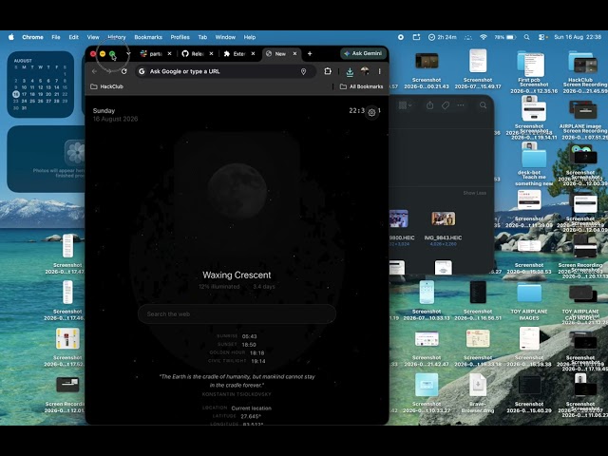
Task: Select TOY AIRPLANE IMAGES folder on desktop
Action: click(529, 293)
